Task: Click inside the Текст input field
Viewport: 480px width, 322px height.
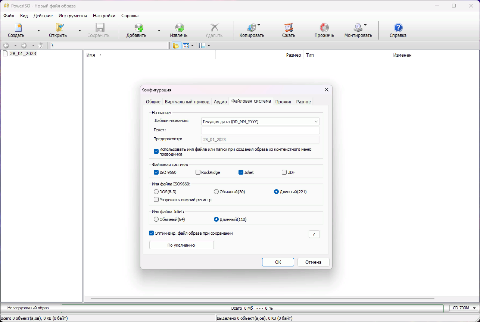Action: click(x=260, y=130)
